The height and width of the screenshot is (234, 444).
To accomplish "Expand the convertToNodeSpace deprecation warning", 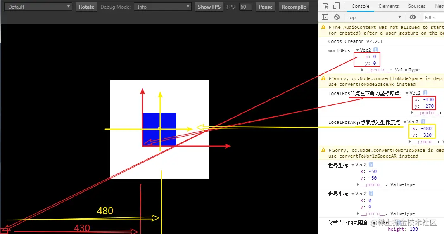I will click(330, 79).
